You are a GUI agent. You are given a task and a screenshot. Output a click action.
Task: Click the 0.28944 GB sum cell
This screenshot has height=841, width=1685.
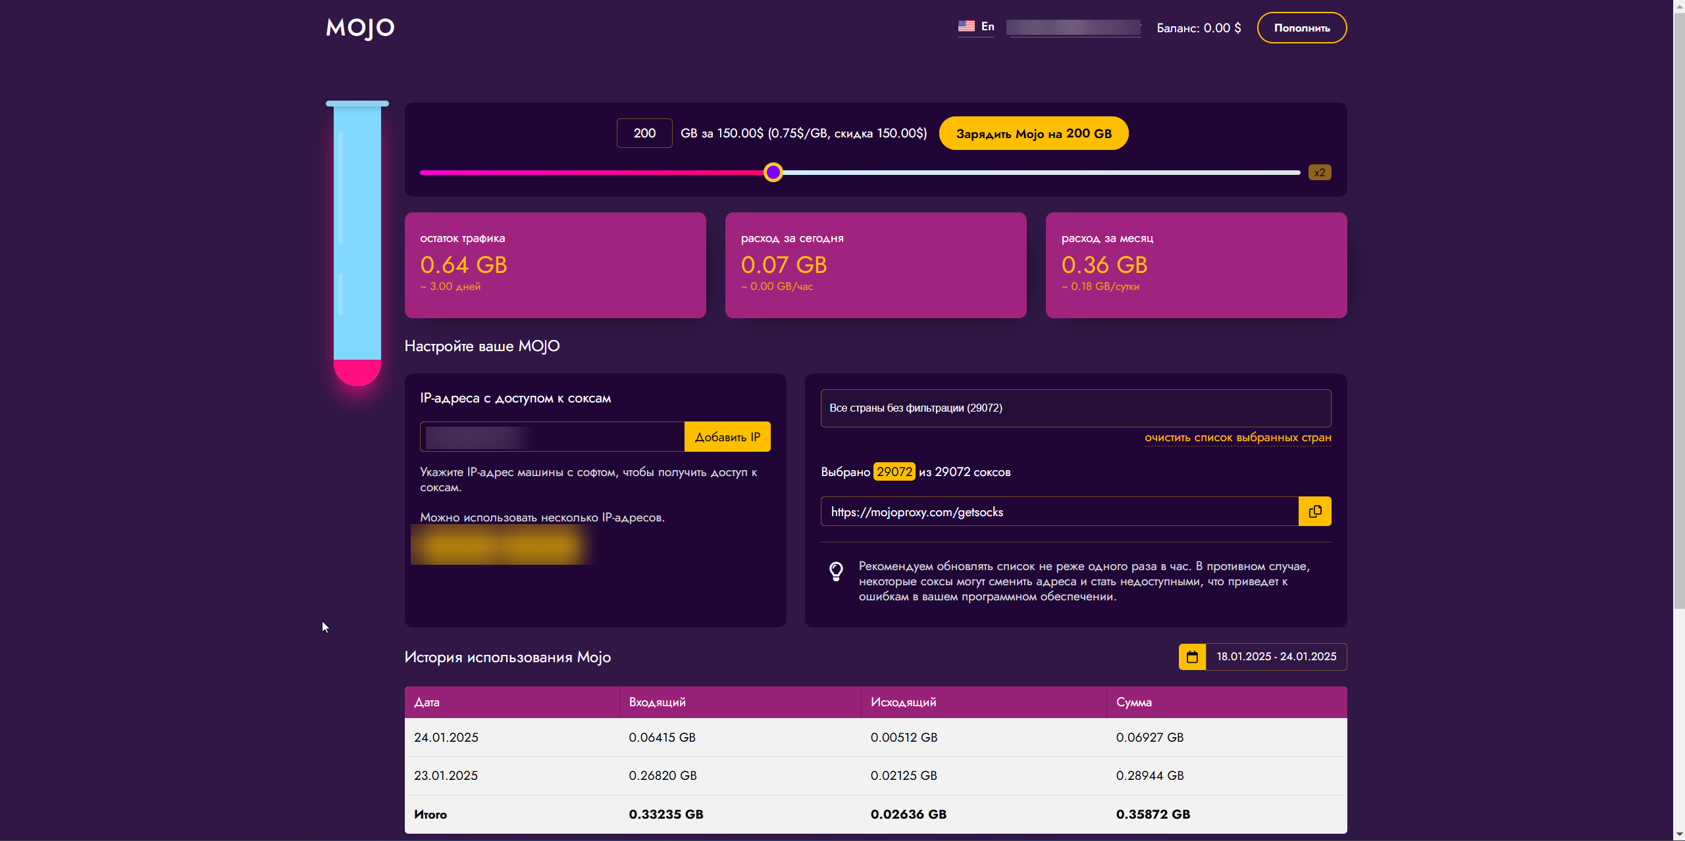[x=1150, y=776]
